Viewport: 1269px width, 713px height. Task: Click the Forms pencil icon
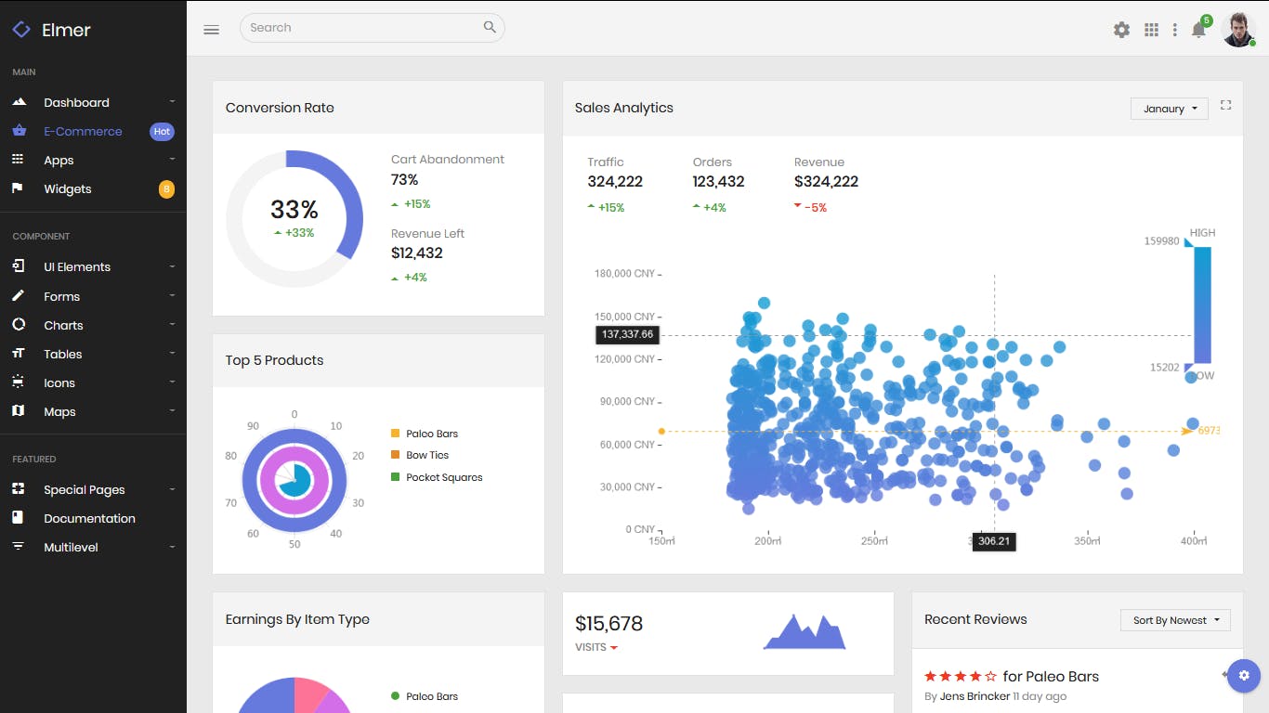18,296
